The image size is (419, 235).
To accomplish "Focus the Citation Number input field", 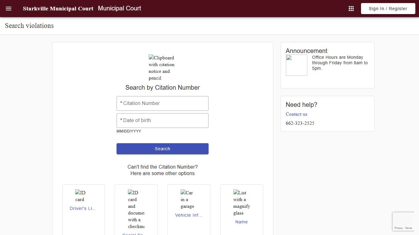I will [x=162, y=103].
